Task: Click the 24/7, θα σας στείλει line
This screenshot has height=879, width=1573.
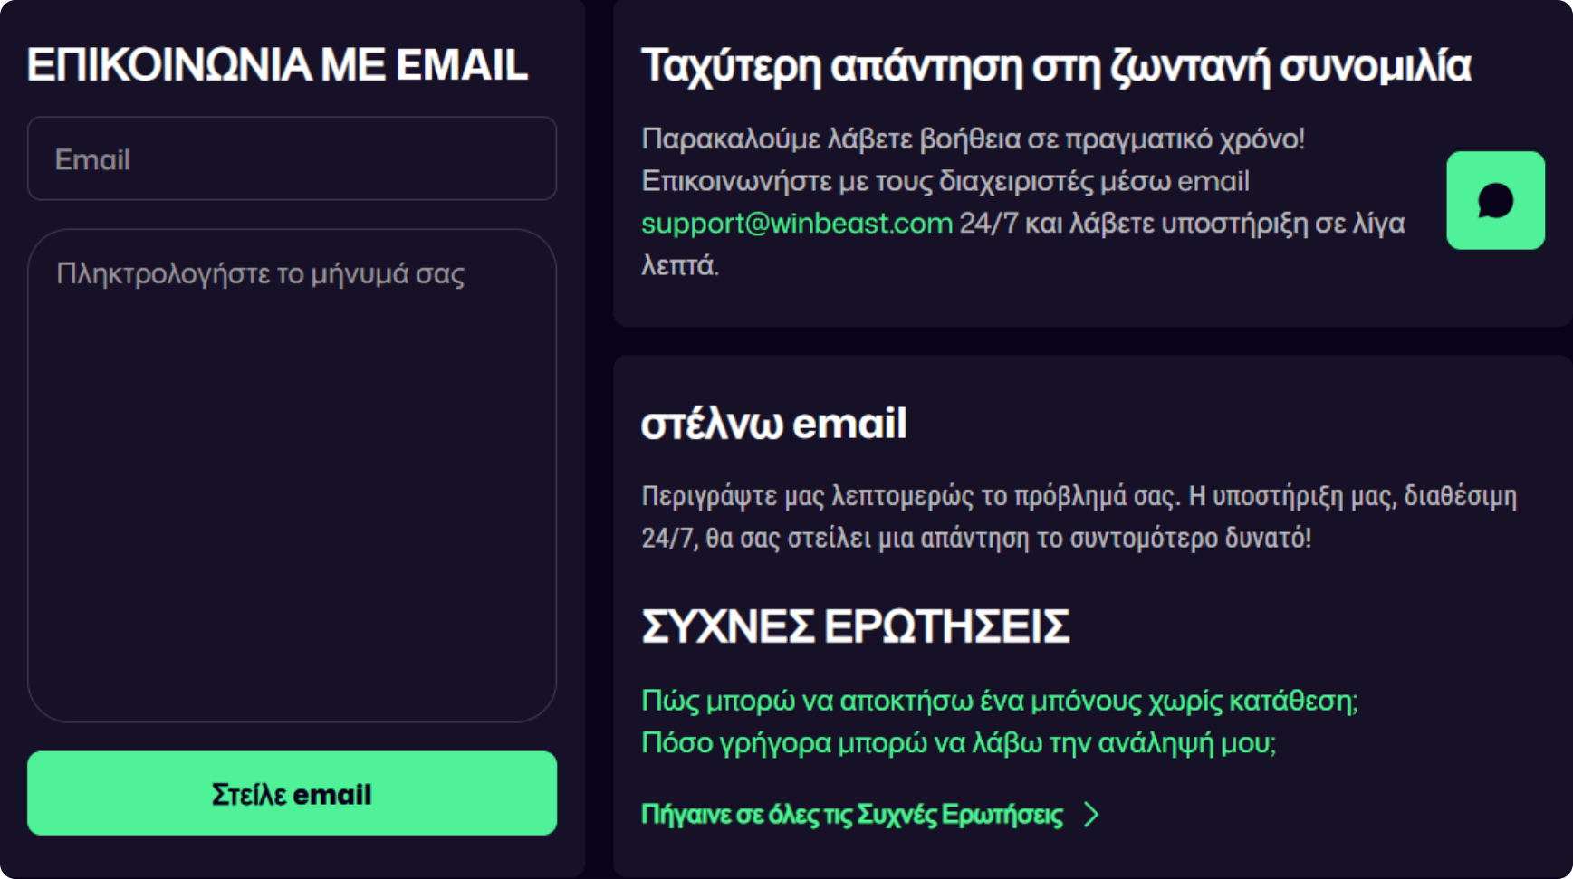Action: pyautogui.click(x=975, y=539)
